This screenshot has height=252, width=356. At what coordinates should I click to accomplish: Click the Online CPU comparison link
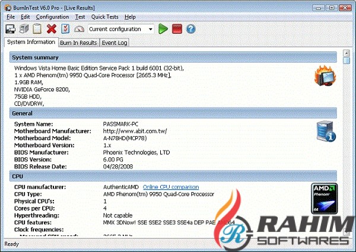[170, 187]
